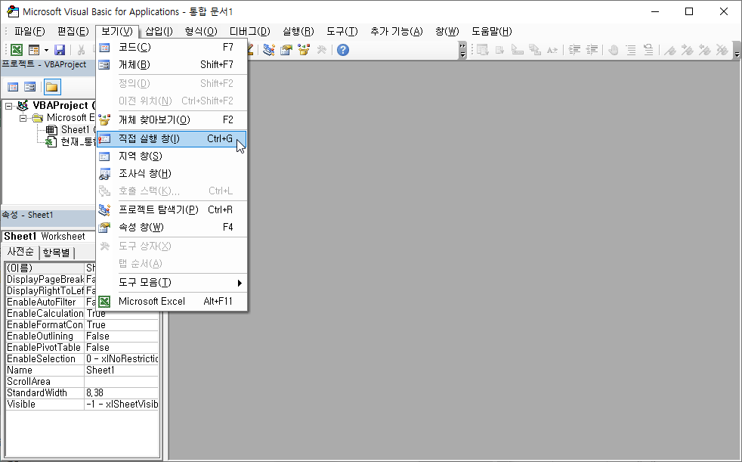Image resolution: width=742 pixels, height=462 pixels.
Task: Open the Sheet1 Worksheet object combo box
Action: 48,236
